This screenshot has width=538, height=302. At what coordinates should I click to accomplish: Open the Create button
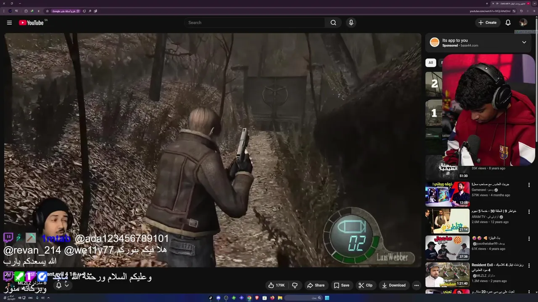click(x=488, y=23)
